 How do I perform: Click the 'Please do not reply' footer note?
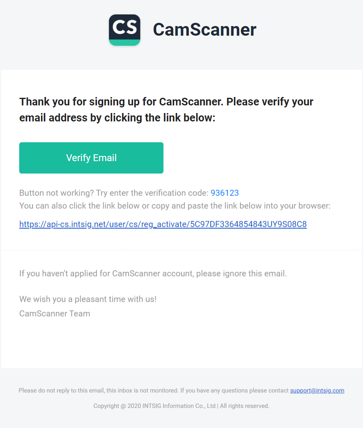point(98,391)
